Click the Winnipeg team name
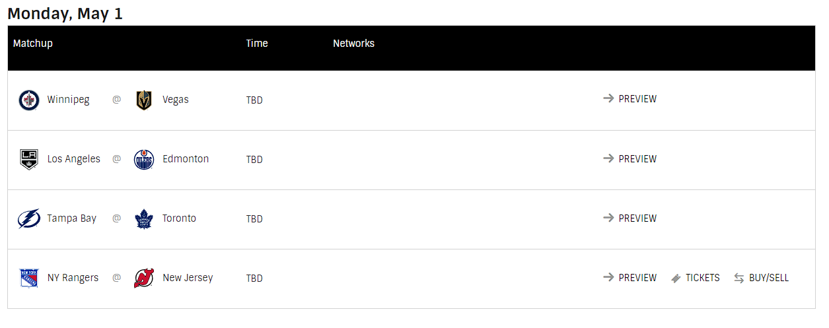Screen dimensions: 829x328 [68, 100]
